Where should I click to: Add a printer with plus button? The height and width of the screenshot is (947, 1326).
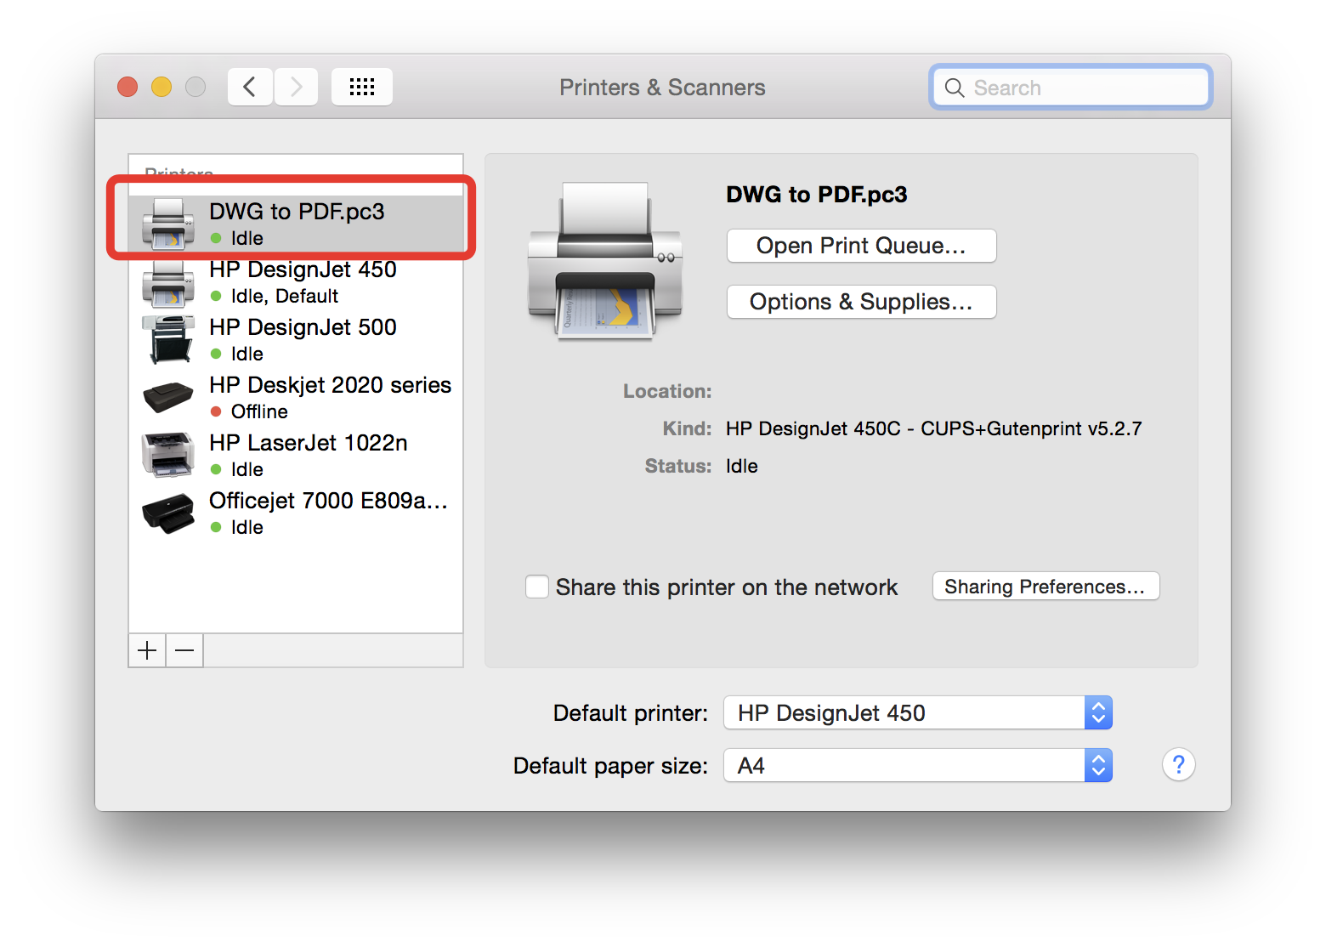[x=147, y=650]
